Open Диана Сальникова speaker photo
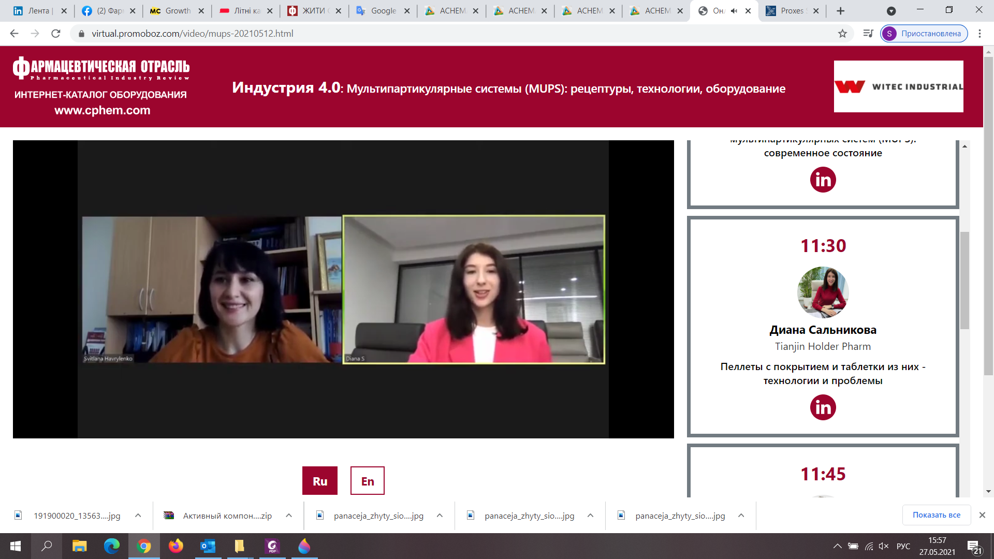The image size is (994, 559). [x=823, y=292]
